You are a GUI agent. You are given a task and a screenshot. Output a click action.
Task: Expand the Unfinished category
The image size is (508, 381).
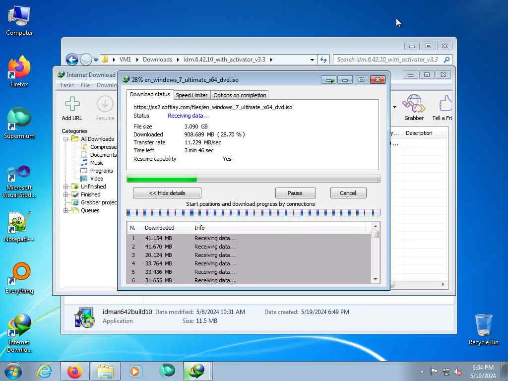click(x=66, y=187)
